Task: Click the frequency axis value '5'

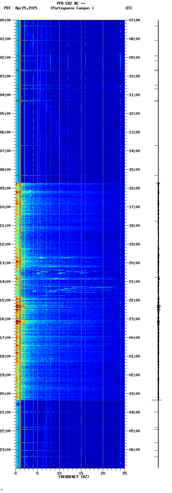Action: coord(37,473)
